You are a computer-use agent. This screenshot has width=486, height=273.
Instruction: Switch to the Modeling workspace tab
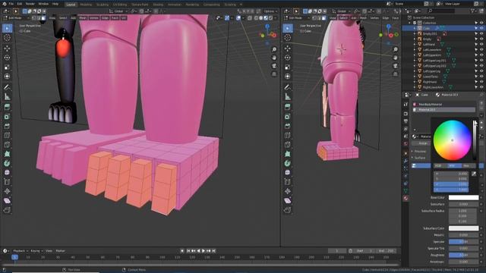(86, 5)
